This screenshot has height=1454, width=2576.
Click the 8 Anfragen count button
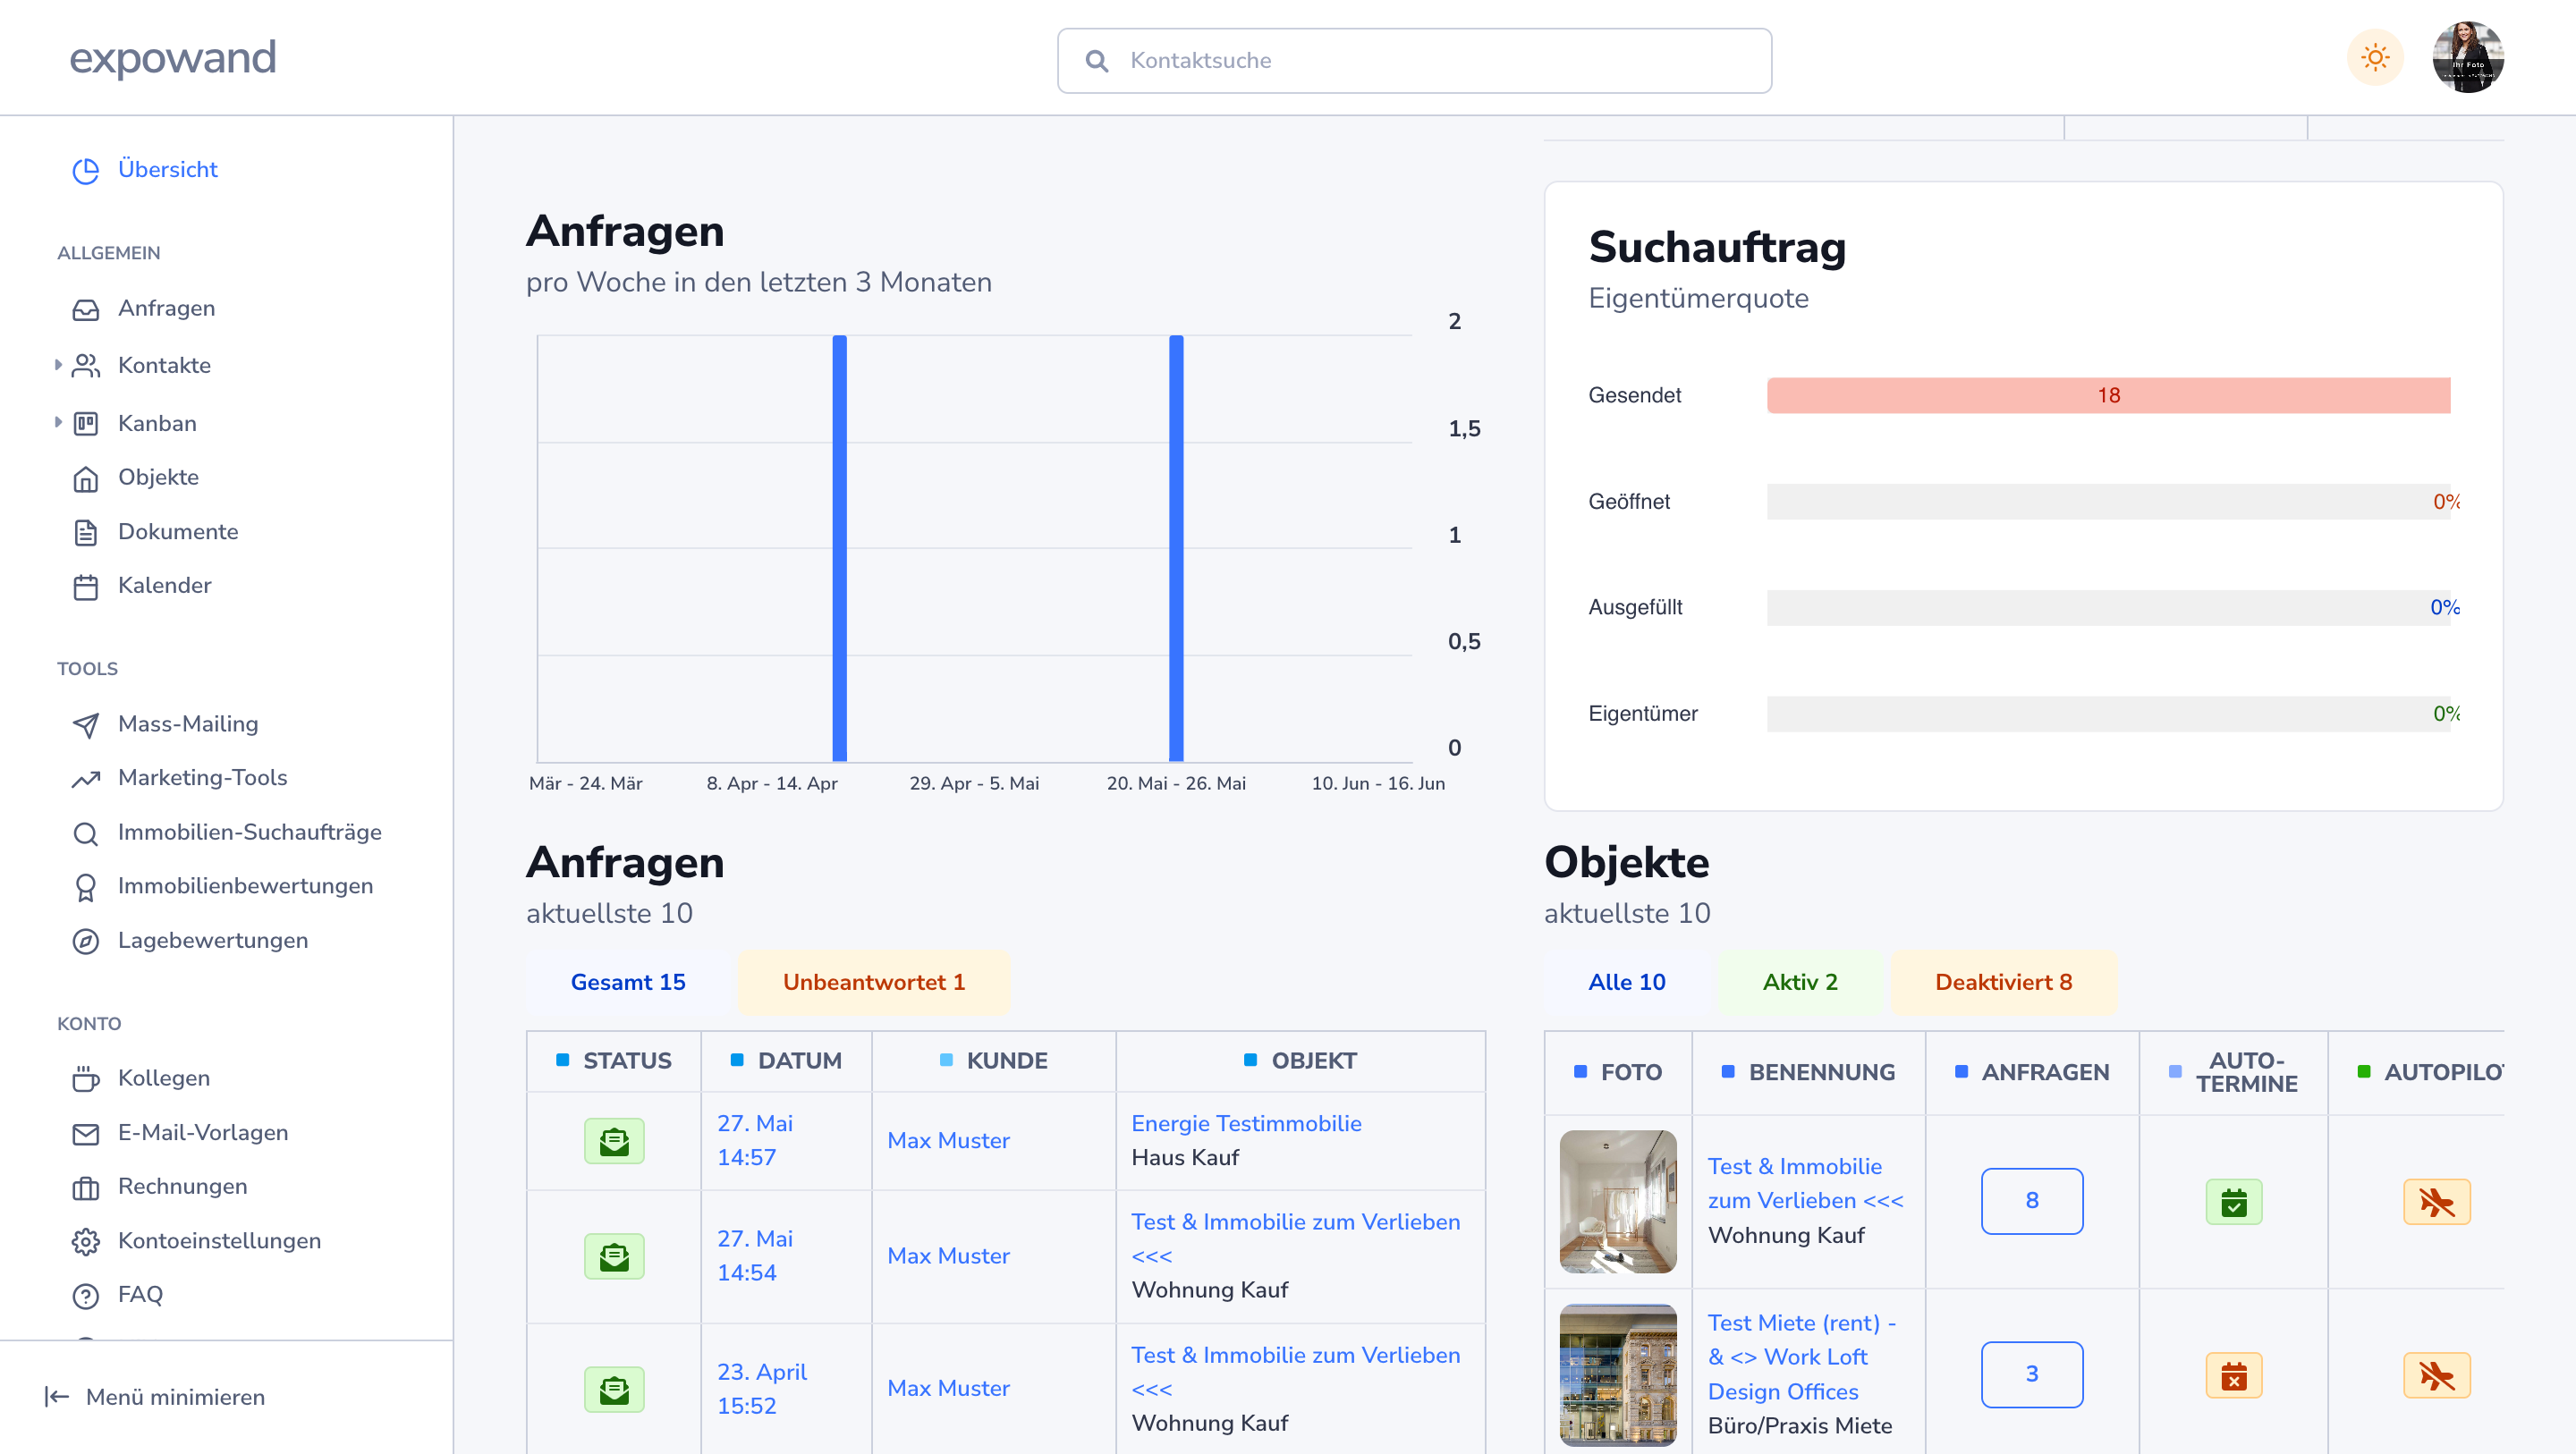[2031, 1200]
